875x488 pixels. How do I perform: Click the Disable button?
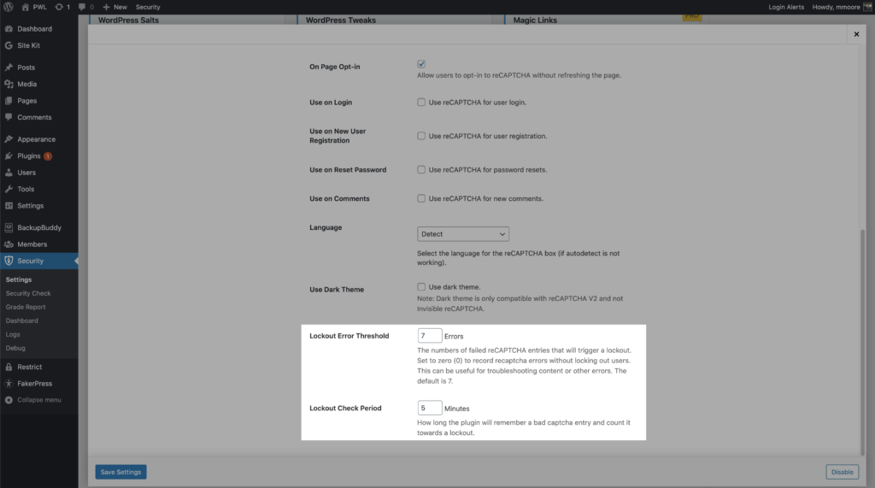[842, 472]
